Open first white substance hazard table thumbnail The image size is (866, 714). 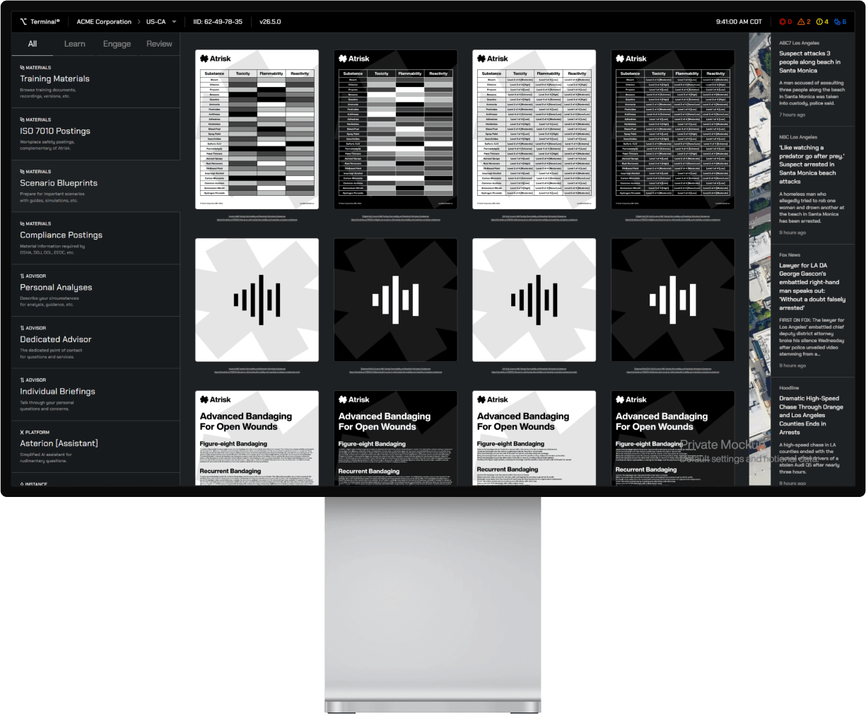tap(257, 129)
